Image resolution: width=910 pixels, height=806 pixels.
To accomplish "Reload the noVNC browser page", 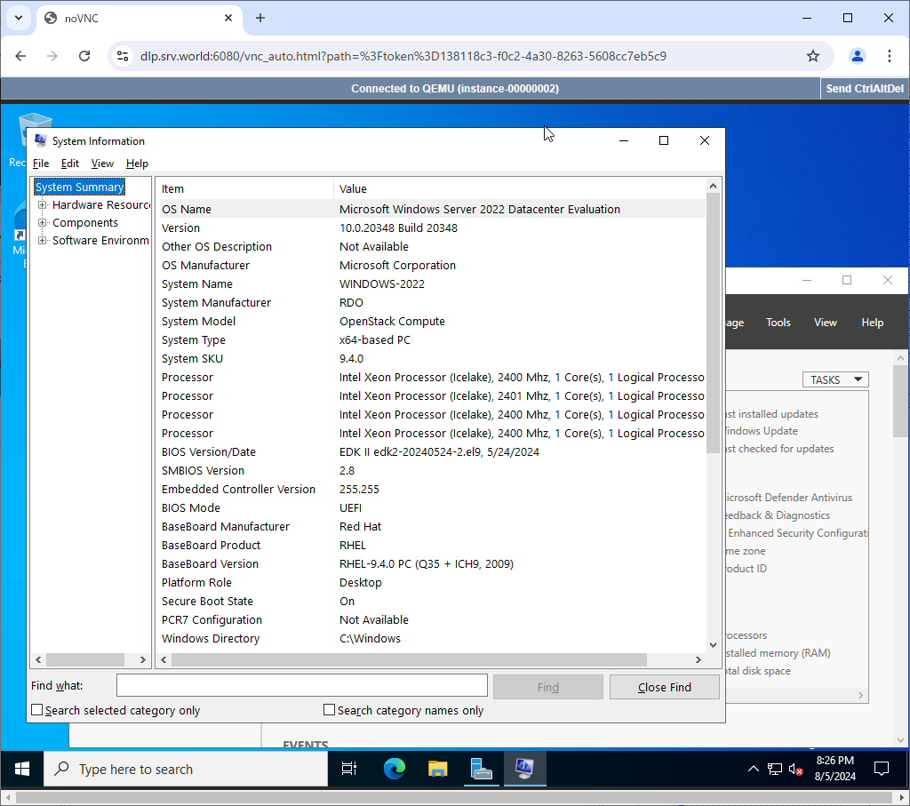I will (x=84, y=56).
